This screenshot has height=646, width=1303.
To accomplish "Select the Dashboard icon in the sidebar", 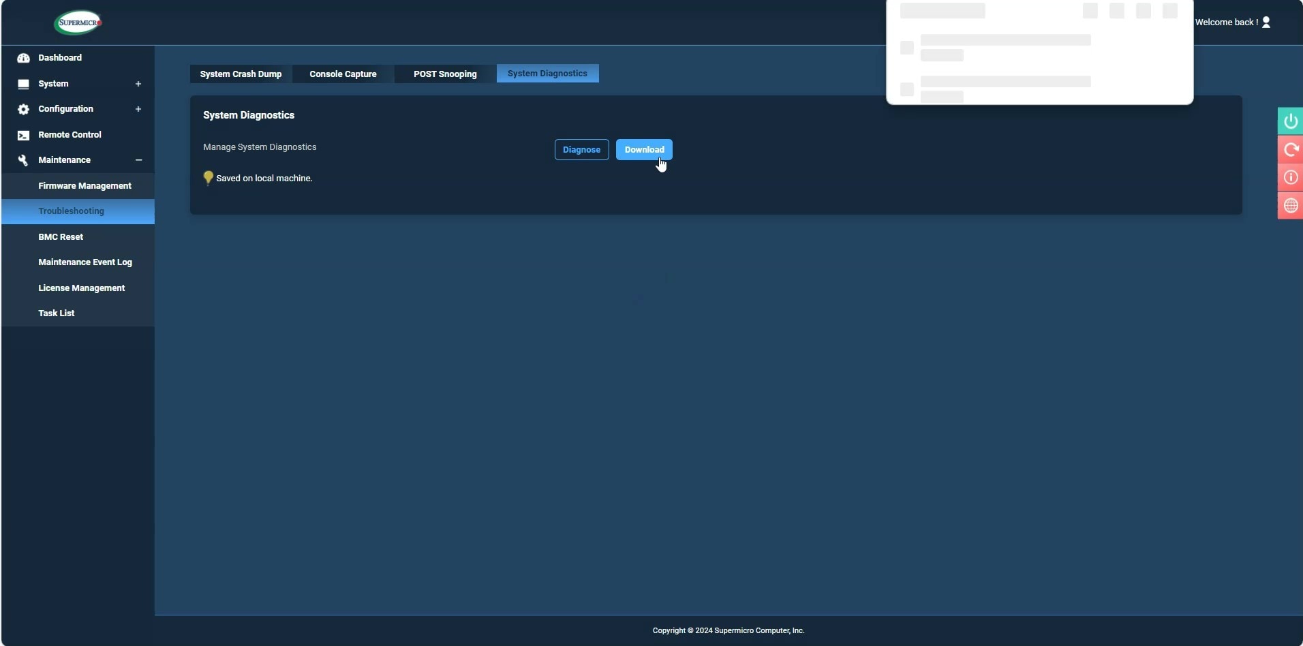I will [x=22, y=58].
